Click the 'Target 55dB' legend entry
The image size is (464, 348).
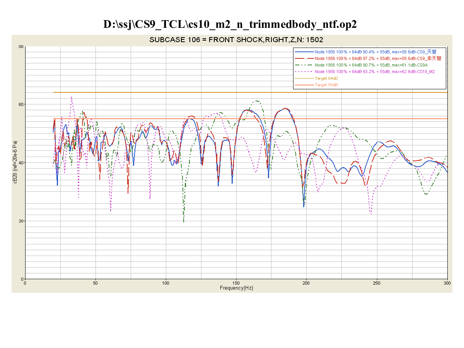326,85
